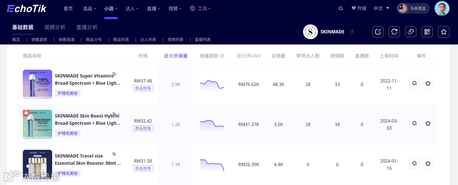Expand the 工具 menu
The image size is (458, 185).
[200, 8]
